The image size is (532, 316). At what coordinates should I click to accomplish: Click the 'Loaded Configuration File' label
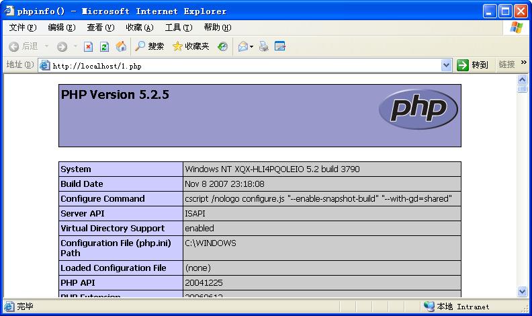click(114, 268)
